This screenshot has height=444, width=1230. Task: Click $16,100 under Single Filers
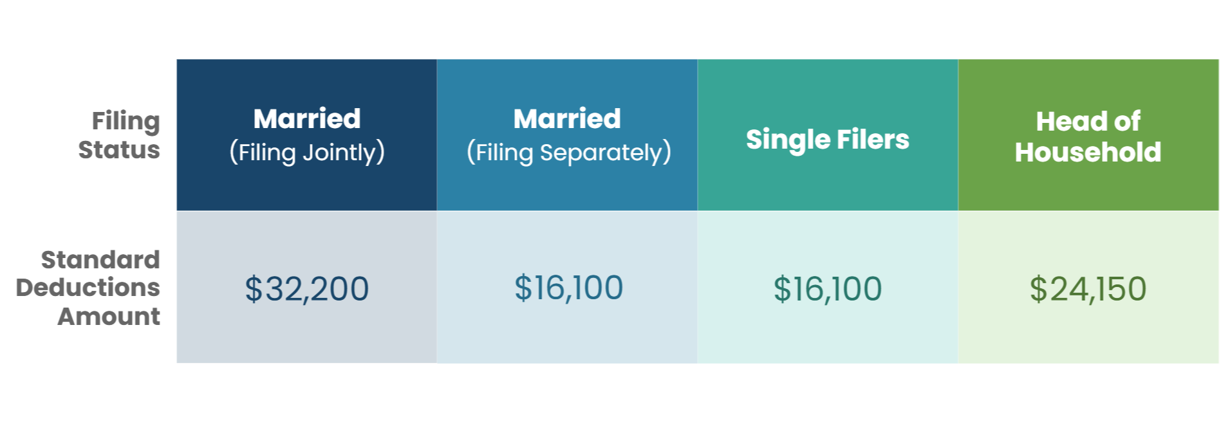828,288
